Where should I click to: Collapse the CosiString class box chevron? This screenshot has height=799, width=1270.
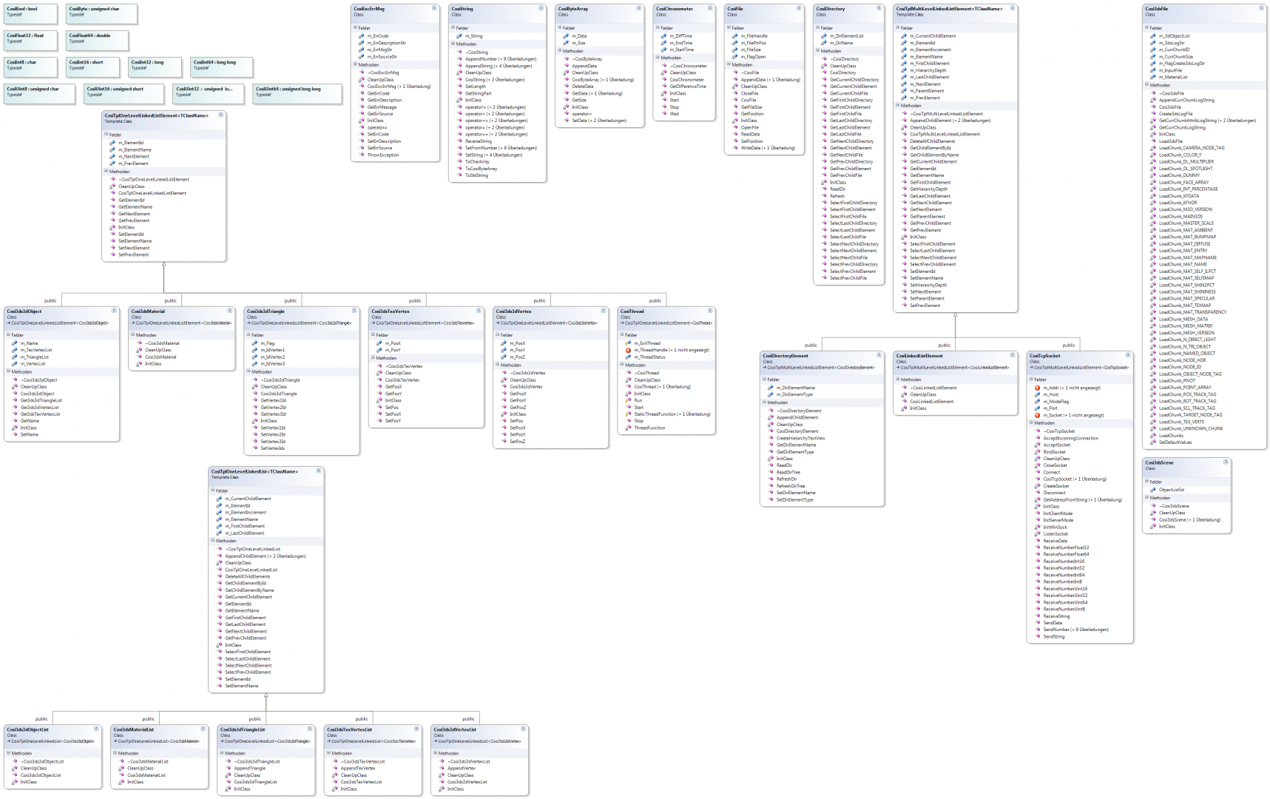click(541, 8)
